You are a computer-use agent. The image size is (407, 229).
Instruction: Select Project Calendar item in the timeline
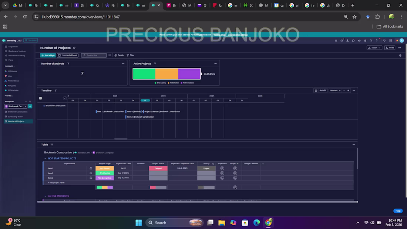click(162, 112)
